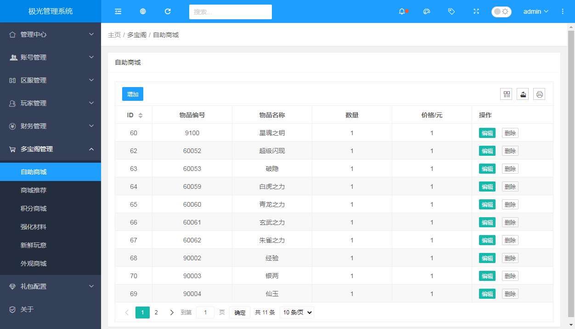Screen dimensions: 575x329
Task: Click the 玄武之力 item name cell
Action: [272, 222]
